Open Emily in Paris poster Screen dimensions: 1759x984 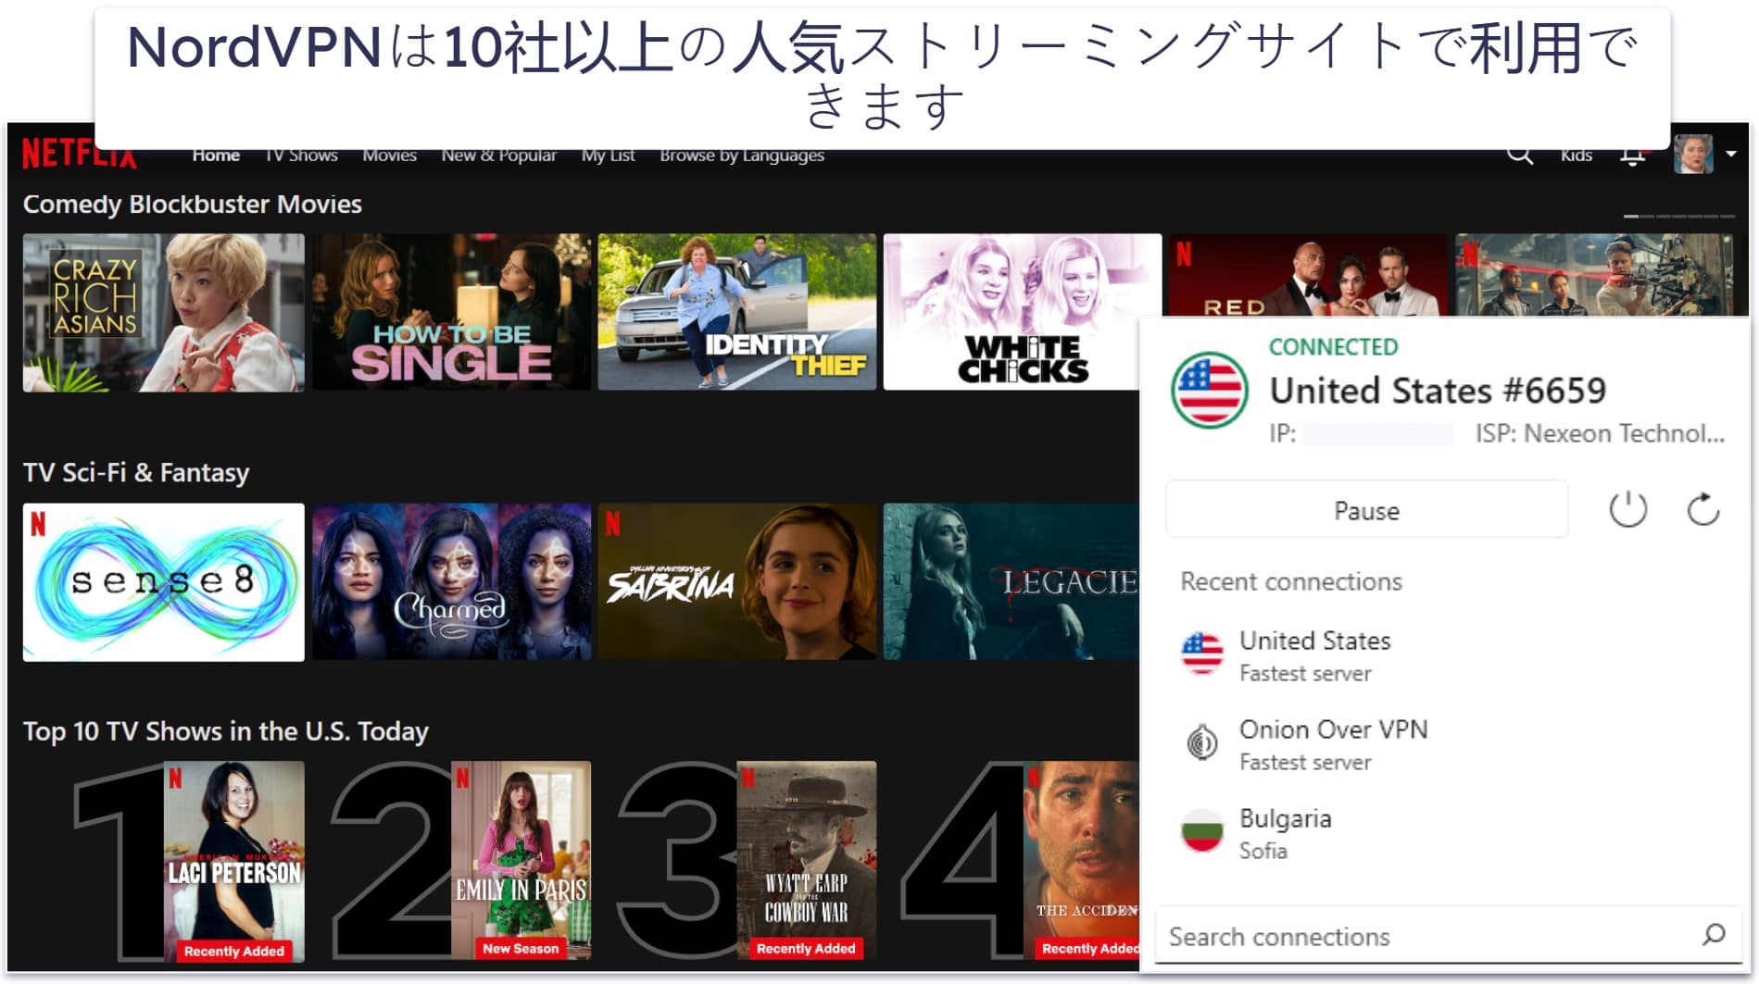click(521, 861)
